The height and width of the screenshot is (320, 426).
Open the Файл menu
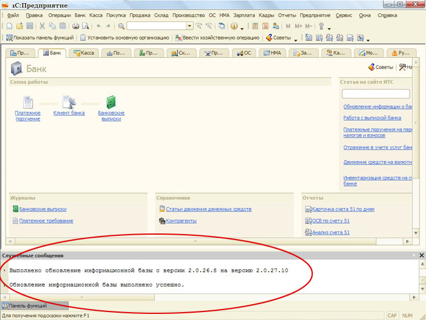point(13,15)
